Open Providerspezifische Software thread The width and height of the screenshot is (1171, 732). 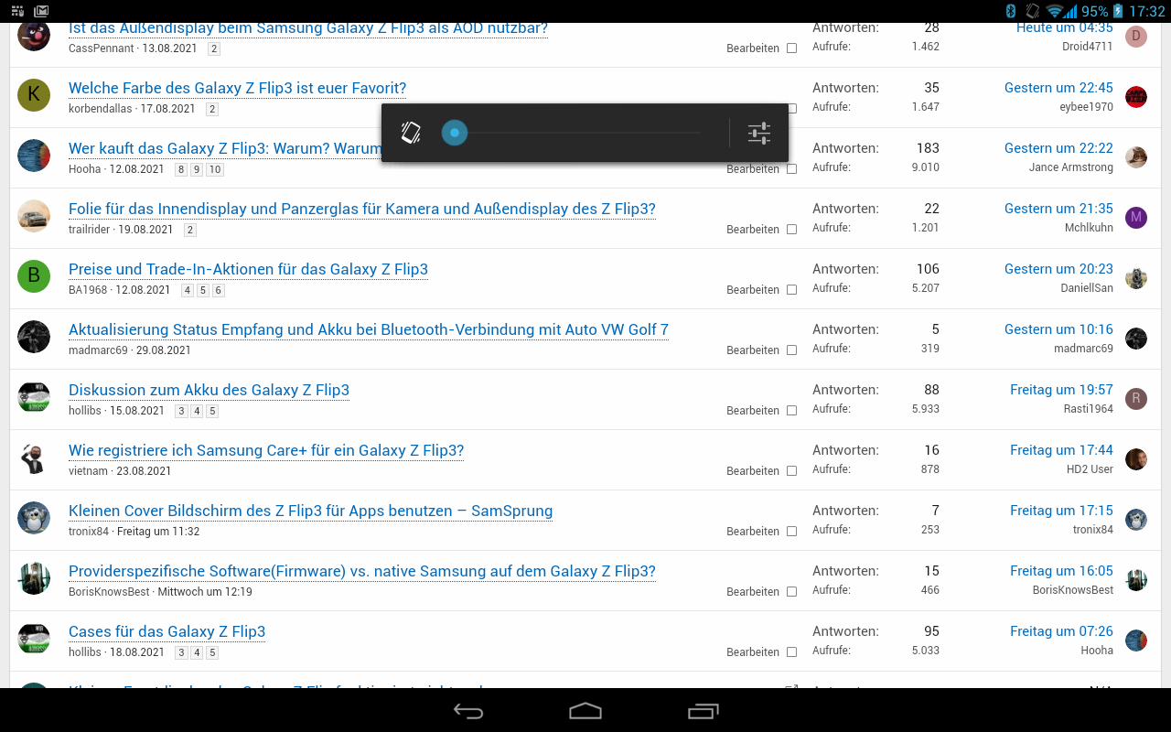coord(362,571)
